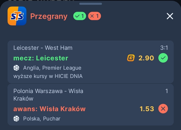Tap the mecz: Leicester selection
Image resolution: width=181 pixels, height=130 pixels.
pyautogui.click(x=41, y=58)
